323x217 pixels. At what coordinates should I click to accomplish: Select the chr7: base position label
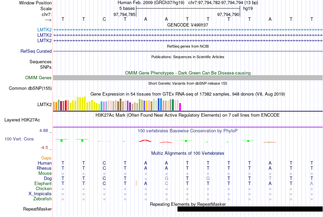pyautogui.click(x=47, y=14)
